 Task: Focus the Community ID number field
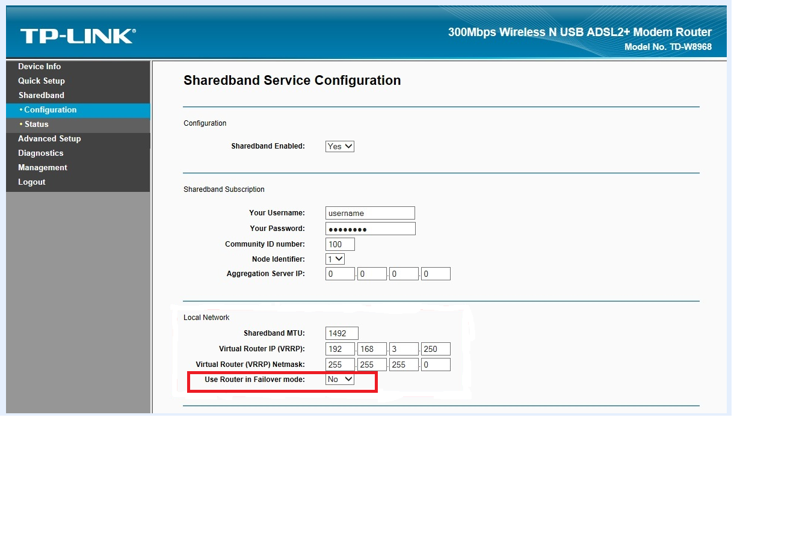click(x=340, y=244)
